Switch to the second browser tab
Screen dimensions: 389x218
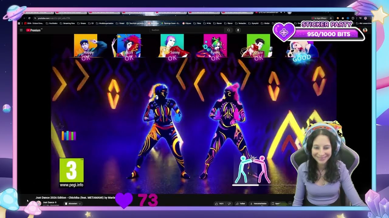pos(71,13)
